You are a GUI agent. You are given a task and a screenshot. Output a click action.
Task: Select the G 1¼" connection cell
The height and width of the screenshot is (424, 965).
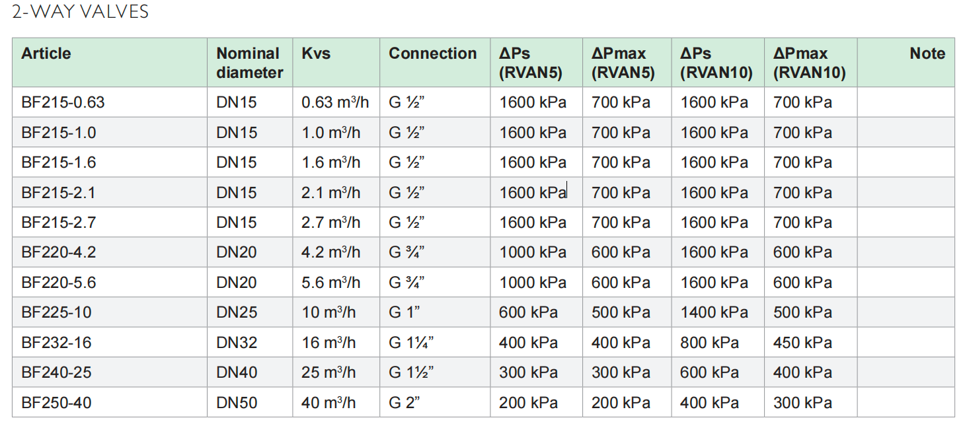coord(411,343)
